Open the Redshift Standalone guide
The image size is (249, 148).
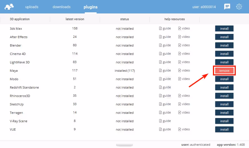(165, 87)
